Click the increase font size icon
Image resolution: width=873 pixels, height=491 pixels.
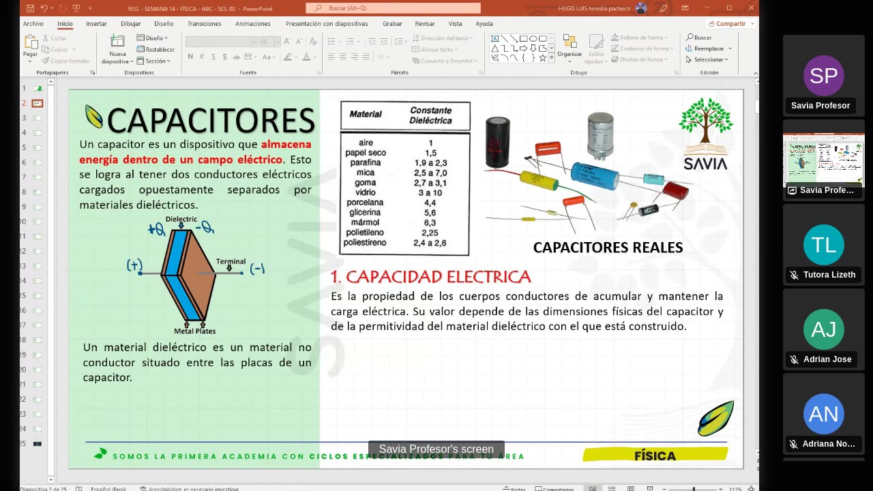pos(287,42)
